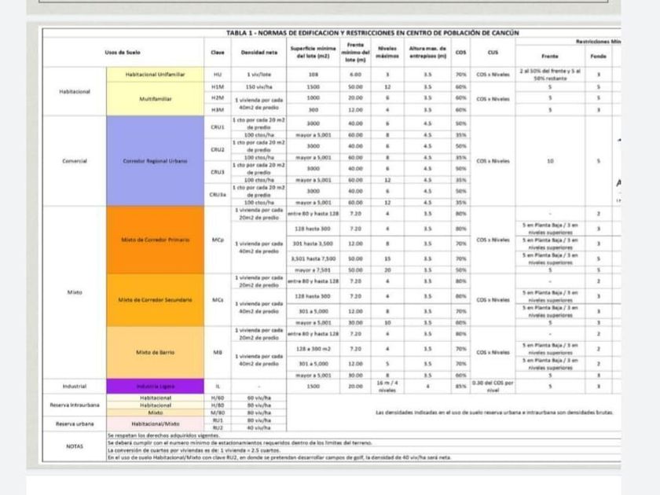Click the '108' minimum lot surface cell
This screenshot has height=495, width=660.
[x=313, y=75]
